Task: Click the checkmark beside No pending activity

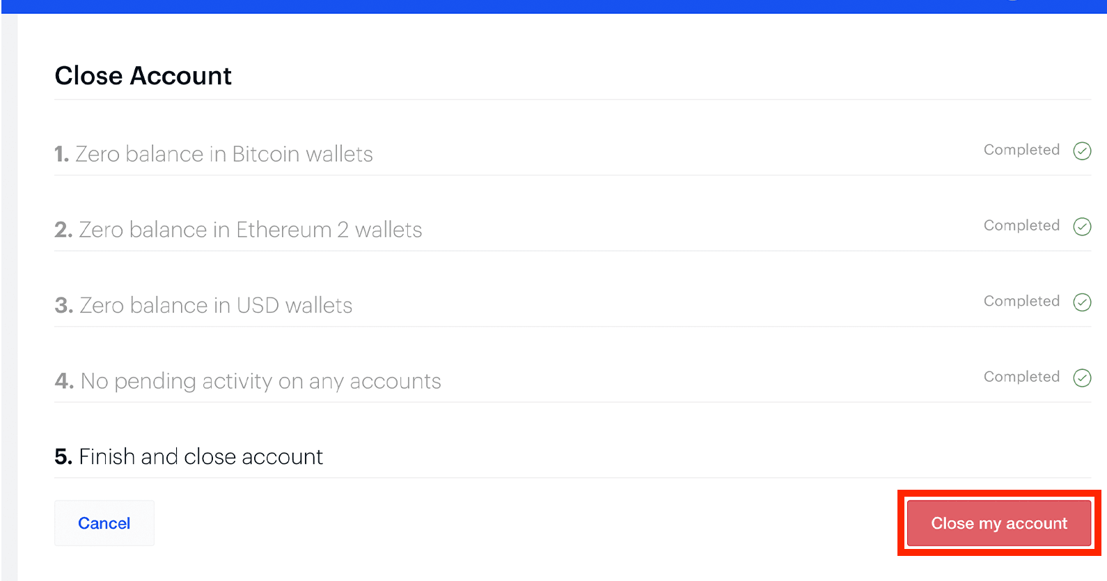Action: pos(1082,378)
